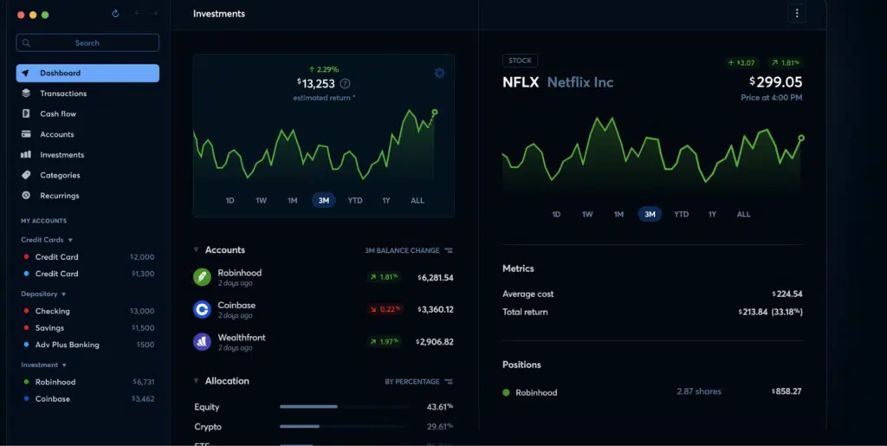Click the Cash flow sidebar icon

click(x=26, y=113)
